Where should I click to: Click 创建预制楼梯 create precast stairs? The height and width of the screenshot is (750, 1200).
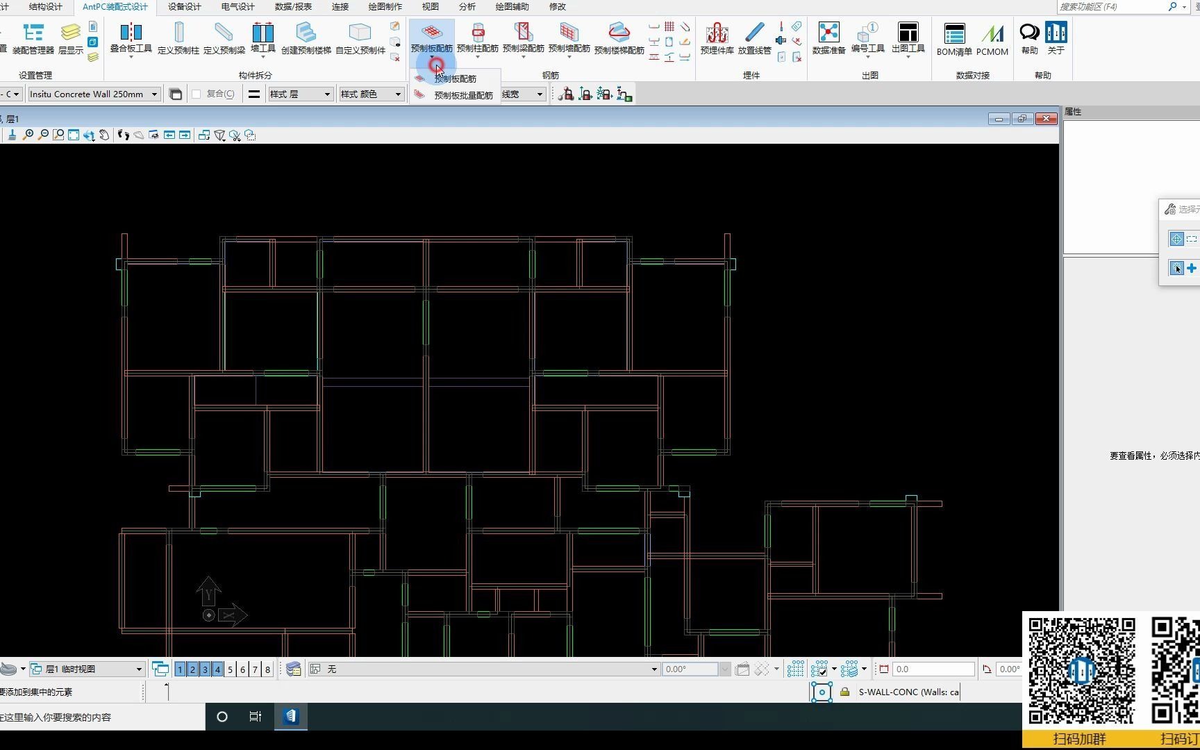(306, 39)
